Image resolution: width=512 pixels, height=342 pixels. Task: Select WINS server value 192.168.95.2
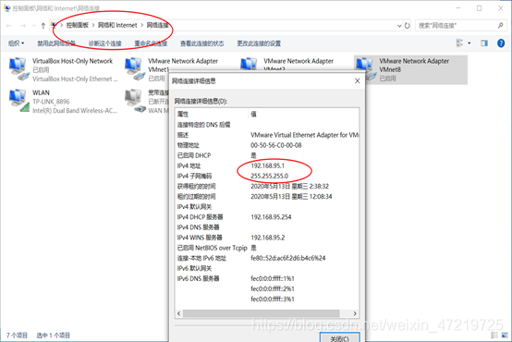tap(267, 238)
